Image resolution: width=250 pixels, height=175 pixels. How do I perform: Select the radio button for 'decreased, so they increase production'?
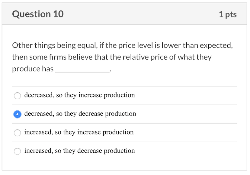(17, 96)
